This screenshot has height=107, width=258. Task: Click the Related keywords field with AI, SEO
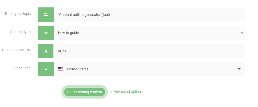pyautogui.click(x=149, y=51)
